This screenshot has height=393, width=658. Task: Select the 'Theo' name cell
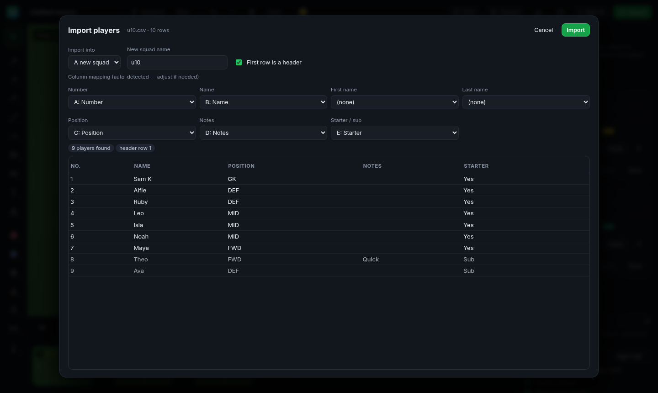pyautogui.click(x=141, y=260)
